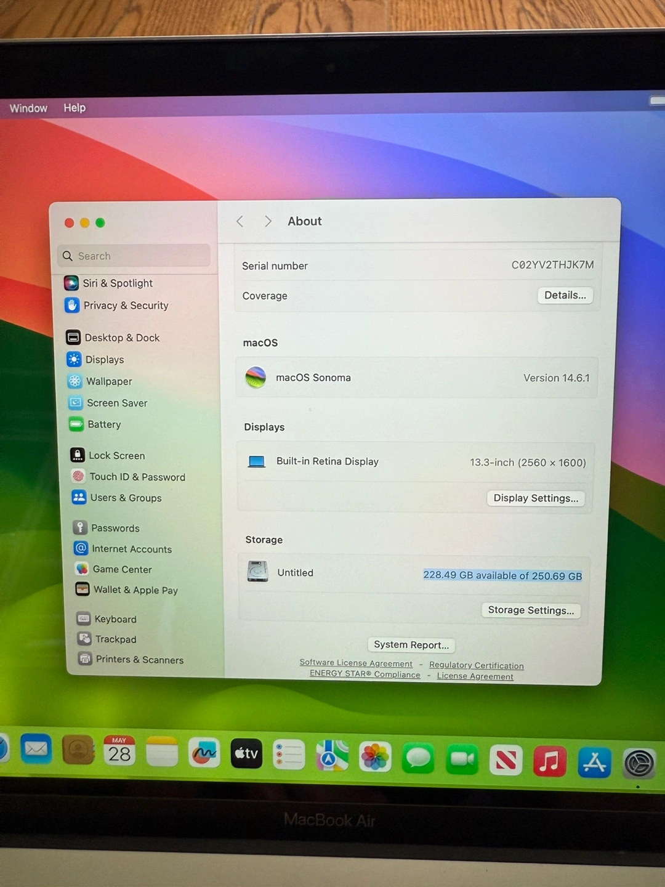Open Trackpad settings in sidebar
Screen dimensions: 665x887
[115, 639]
